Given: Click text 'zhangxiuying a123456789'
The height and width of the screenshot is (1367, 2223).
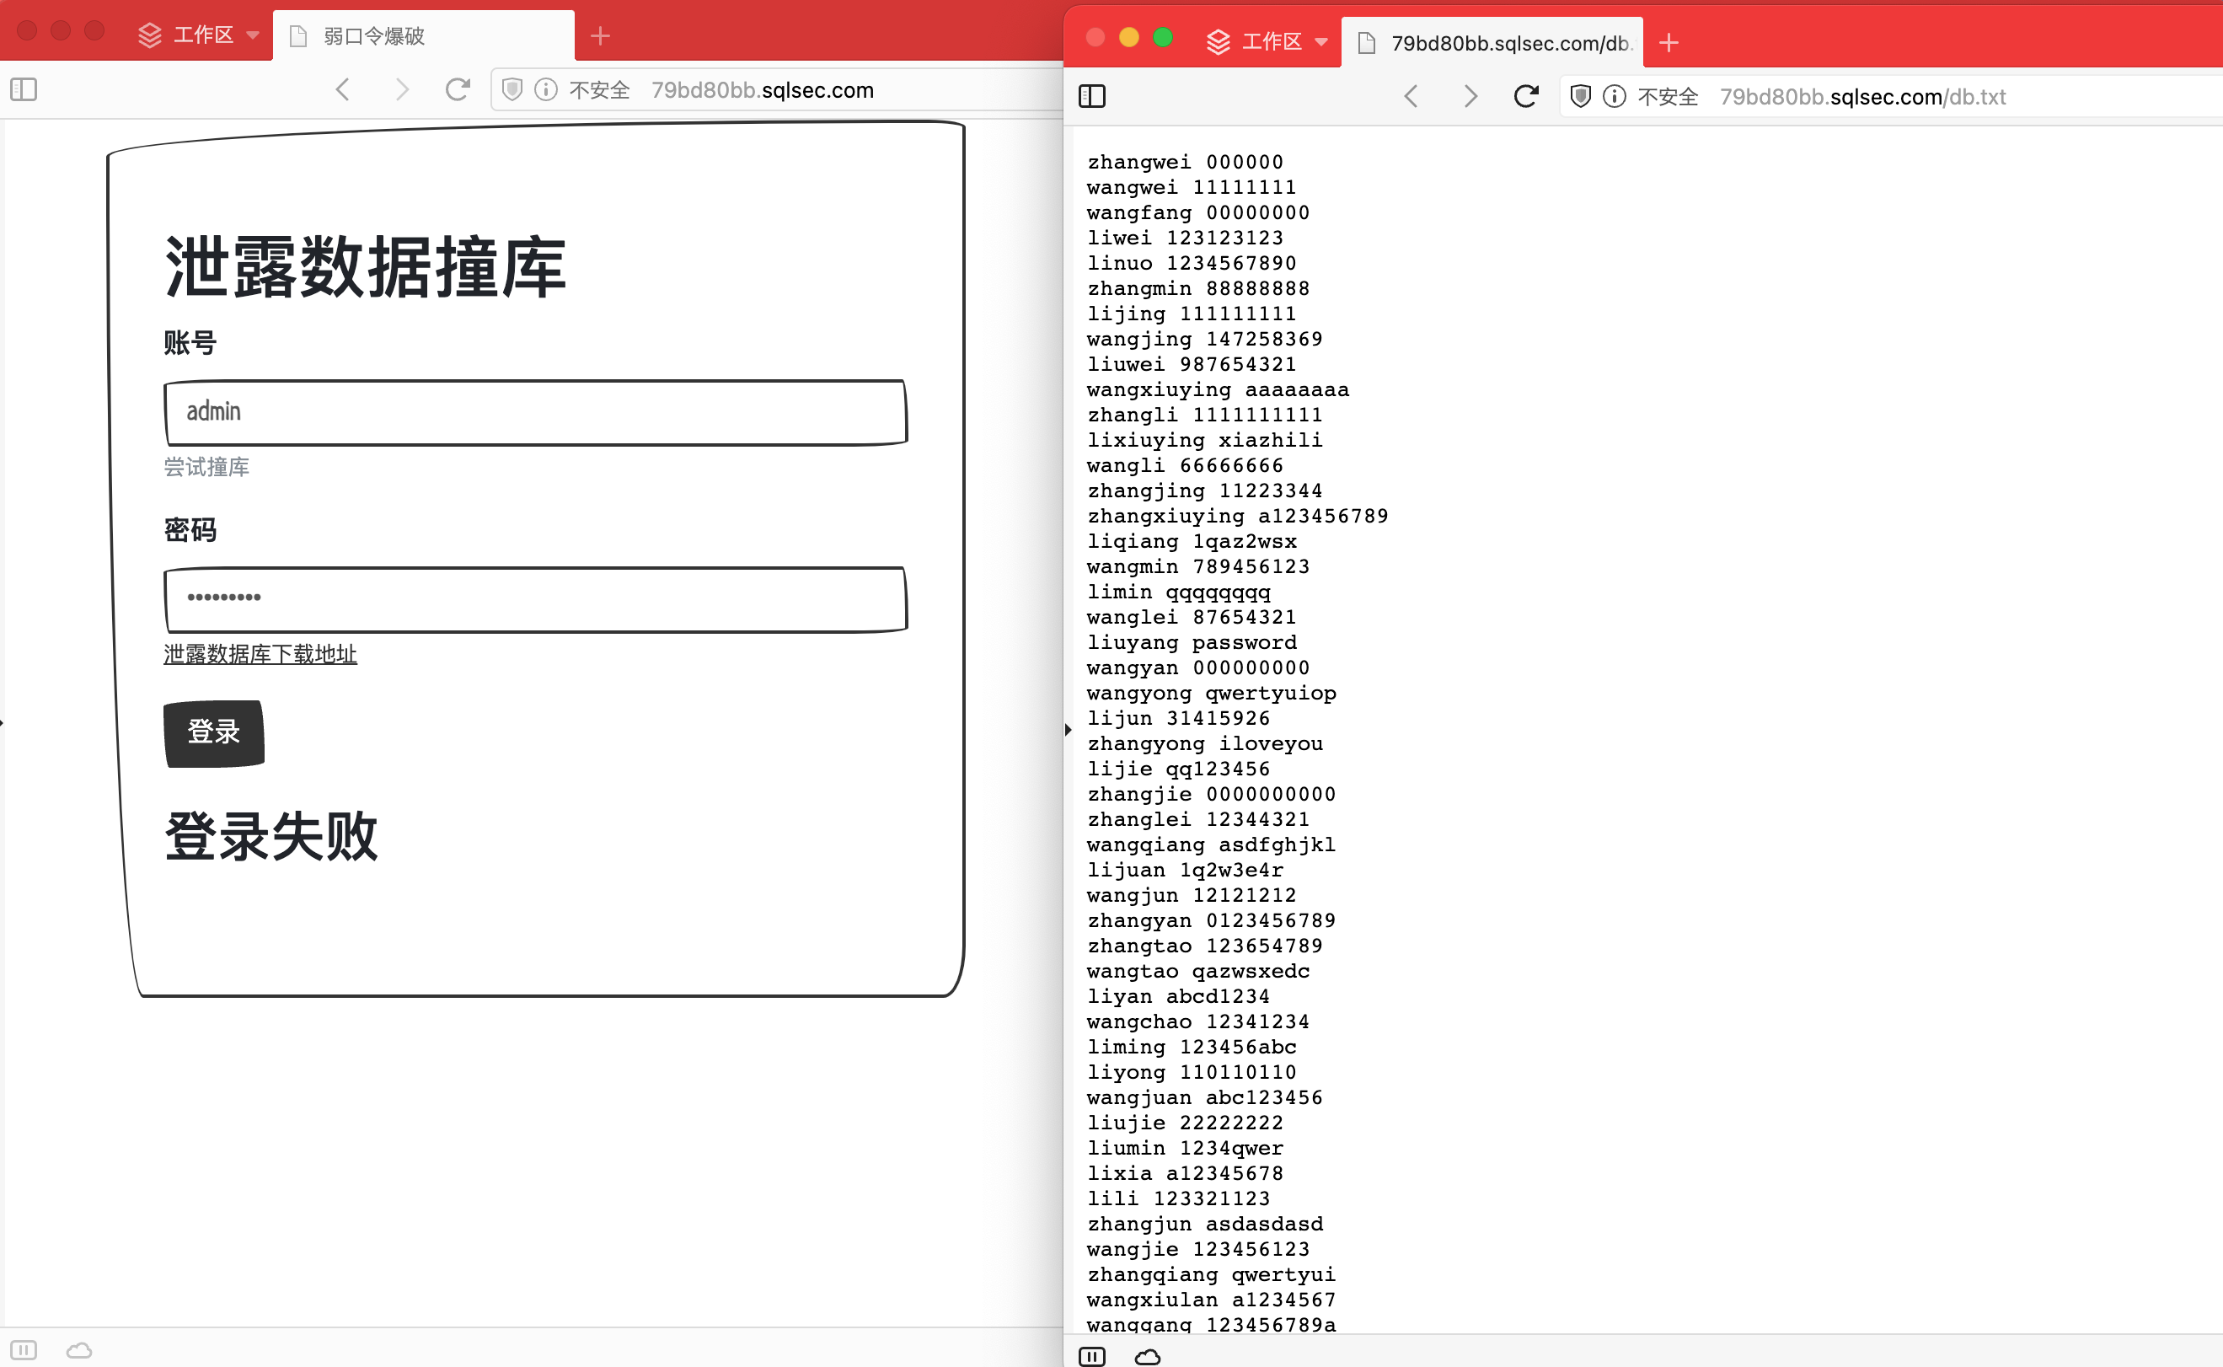Looking at the screenshot, I should click(1238, 517).
